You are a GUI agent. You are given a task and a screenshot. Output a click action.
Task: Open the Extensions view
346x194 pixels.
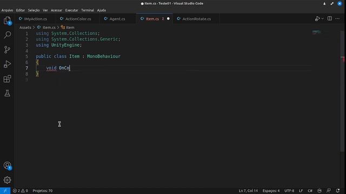(x=7, y=79)
